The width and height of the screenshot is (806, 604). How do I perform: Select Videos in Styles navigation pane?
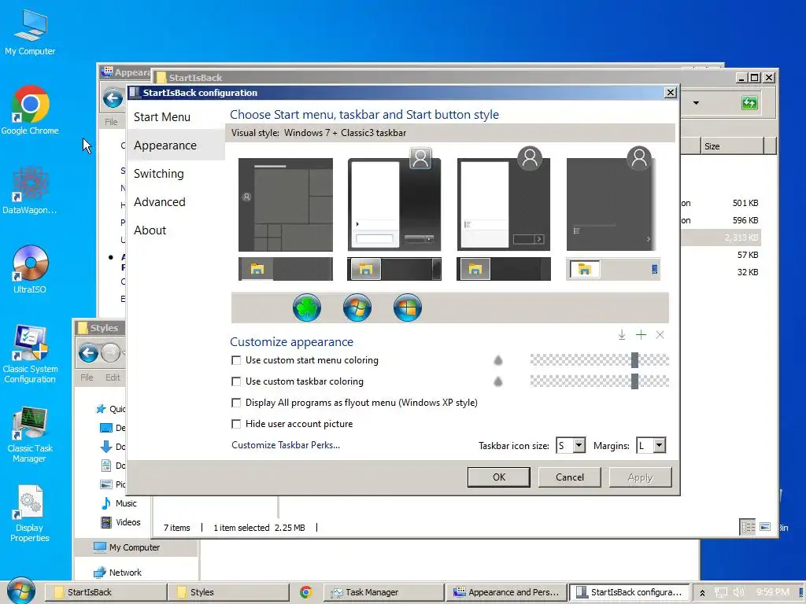pos(120,522)
